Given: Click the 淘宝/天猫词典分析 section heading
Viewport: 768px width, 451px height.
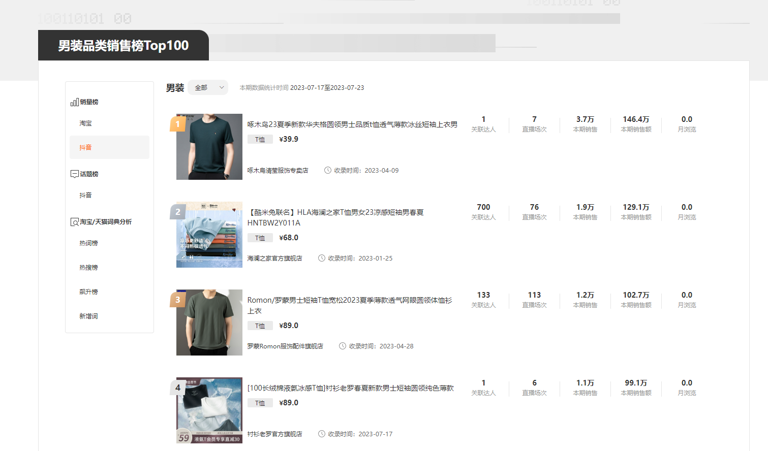Looking at the screenshot, I should 106,222.
